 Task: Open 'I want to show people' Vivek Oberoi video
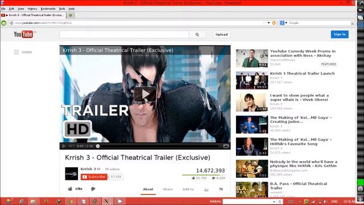click(299, 97)
